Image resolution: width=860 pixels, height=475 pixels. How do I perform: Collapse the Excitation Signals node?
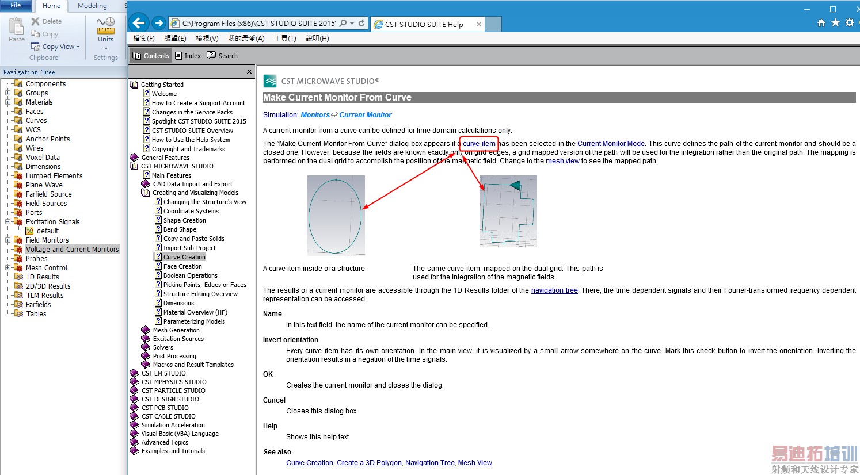click(x=7, y=222)
